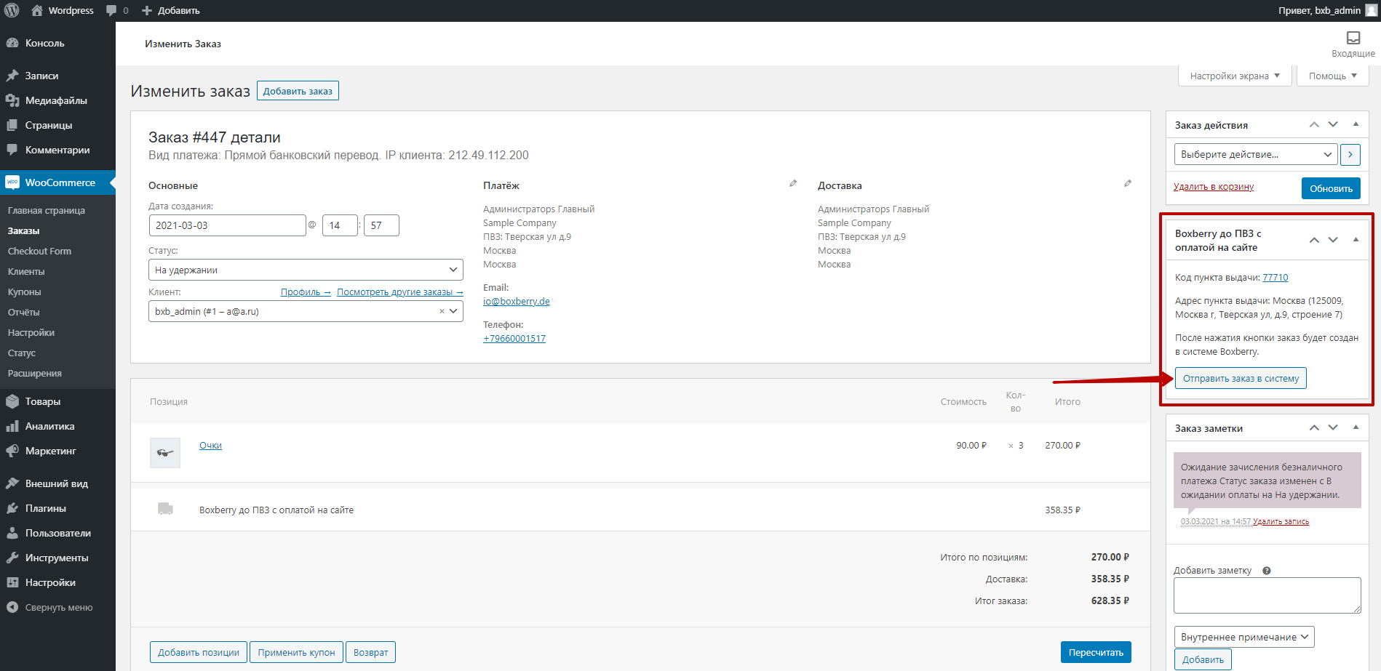Click the plus Добавить in admin bar
Screen dimensions: 1381x671
point(170,10)
